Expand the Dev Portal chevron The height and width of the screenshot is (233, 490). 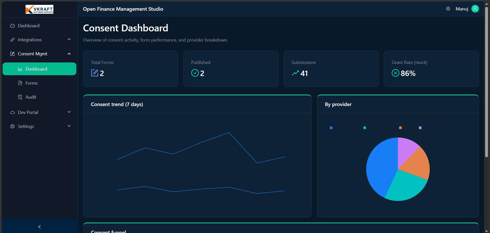pos(69,112)
